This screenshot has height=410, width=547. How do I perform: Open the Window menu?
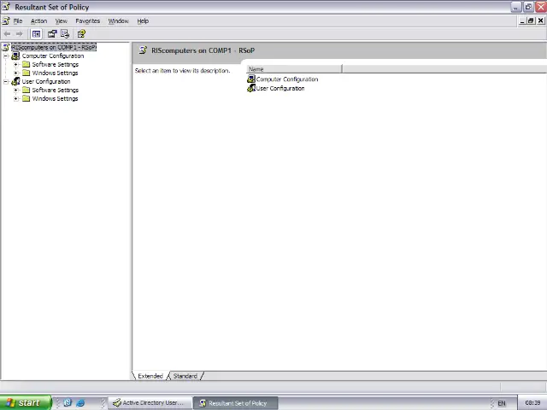(x=118, y=20)
